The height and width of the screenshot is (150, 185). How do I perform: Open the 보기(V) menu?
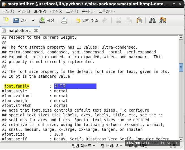pyautogui.click(x=40, y=11)
